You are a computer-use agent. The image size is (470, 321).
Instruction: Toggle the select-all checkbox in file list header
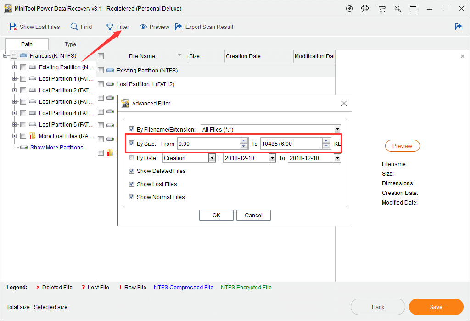coord(101,56)
